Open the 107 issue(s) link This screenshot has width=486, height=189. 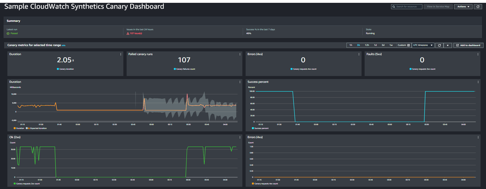coord(136,34)
